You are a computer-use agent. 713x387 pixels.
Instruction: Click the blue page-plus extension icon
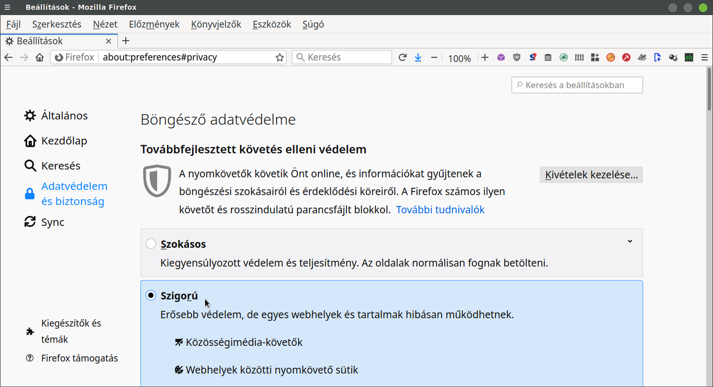coord(657,57)
